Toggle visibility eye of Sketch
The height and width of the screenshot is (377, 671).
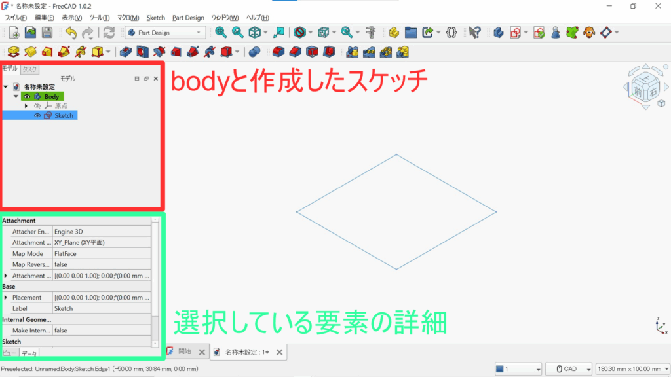[37, 115]
